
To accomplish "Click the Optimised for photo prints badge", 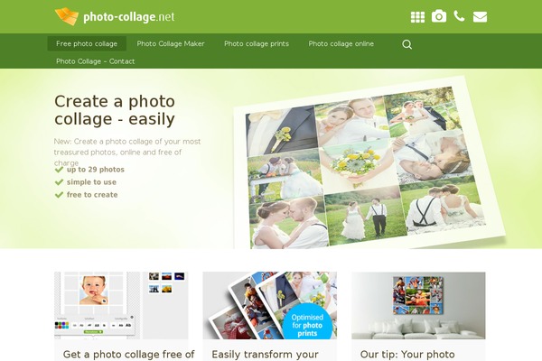I will [307, 323].
